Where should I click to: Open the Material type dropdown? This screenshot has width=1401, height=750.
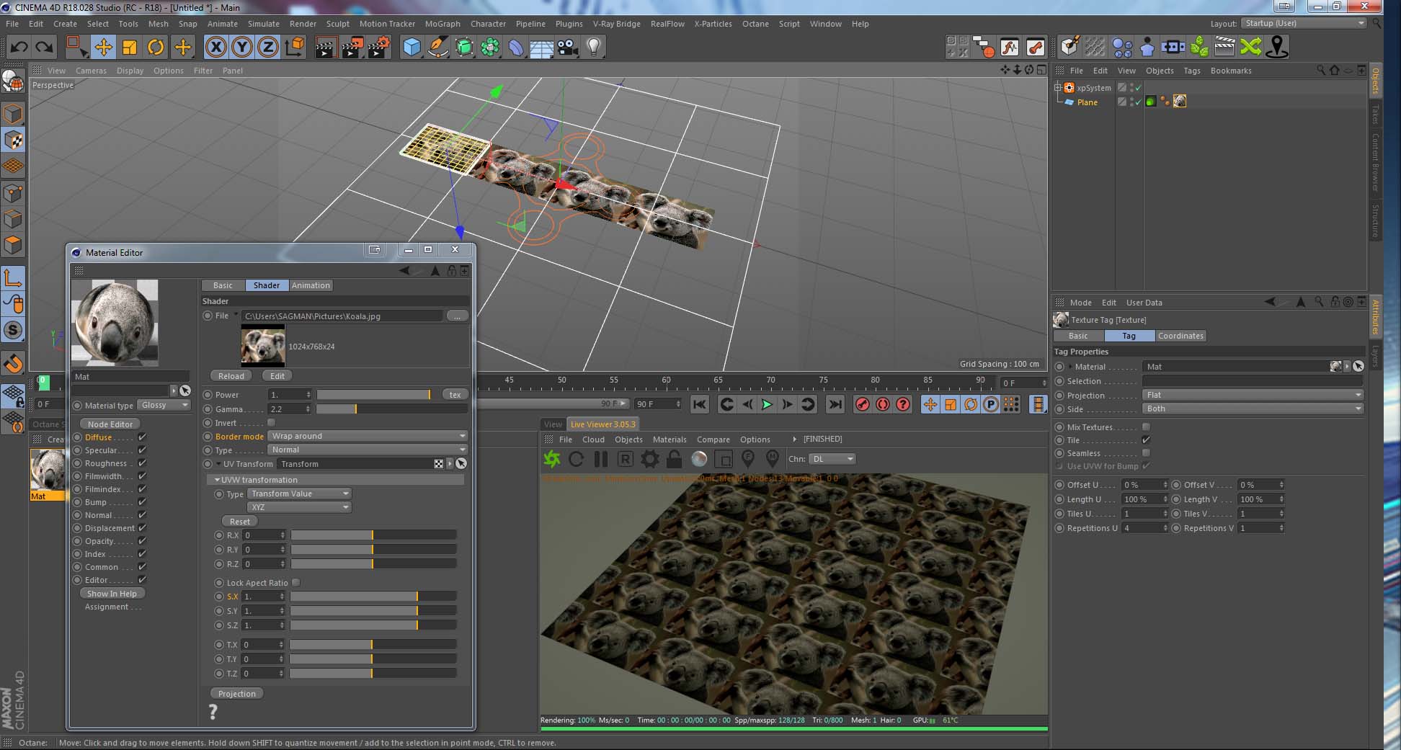point(164,405)
